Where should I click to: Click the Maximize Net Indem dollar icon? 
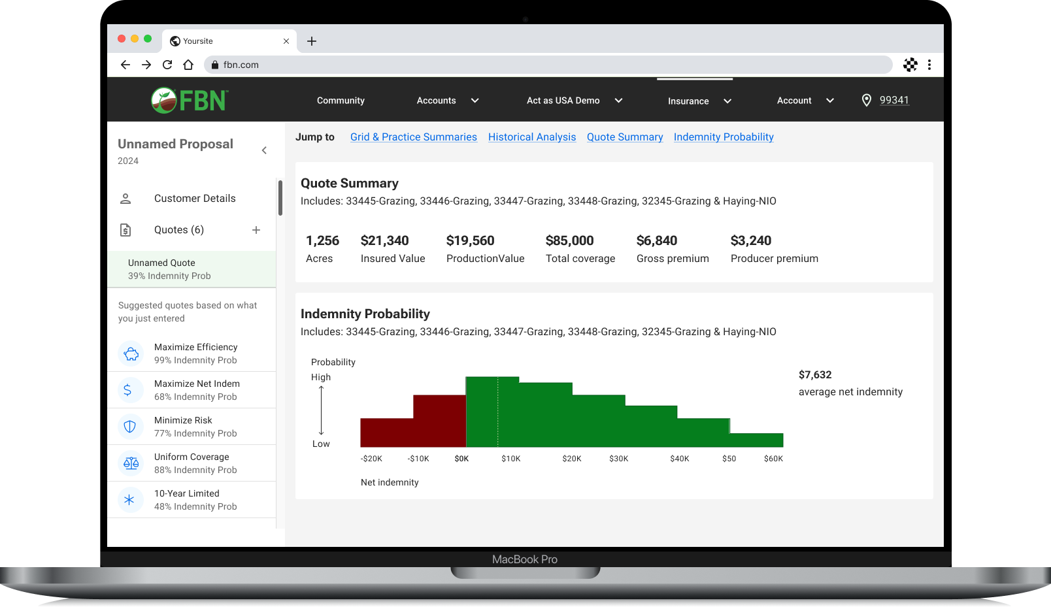tap(131, 390)
